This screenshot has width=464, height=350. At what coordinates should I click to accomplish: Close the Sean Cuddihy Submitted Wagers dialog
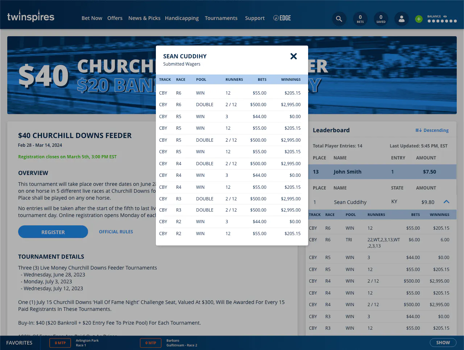tap(294, 56)
